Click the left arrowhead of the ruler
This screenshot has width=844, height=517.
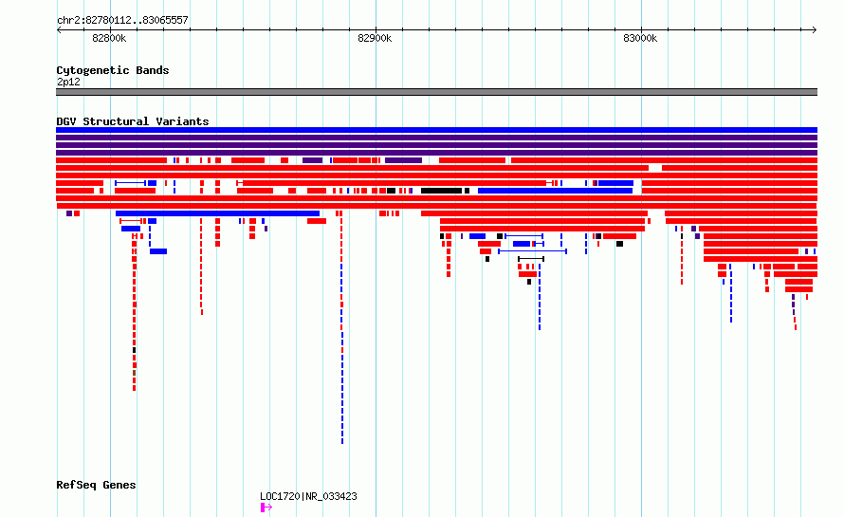59,29
